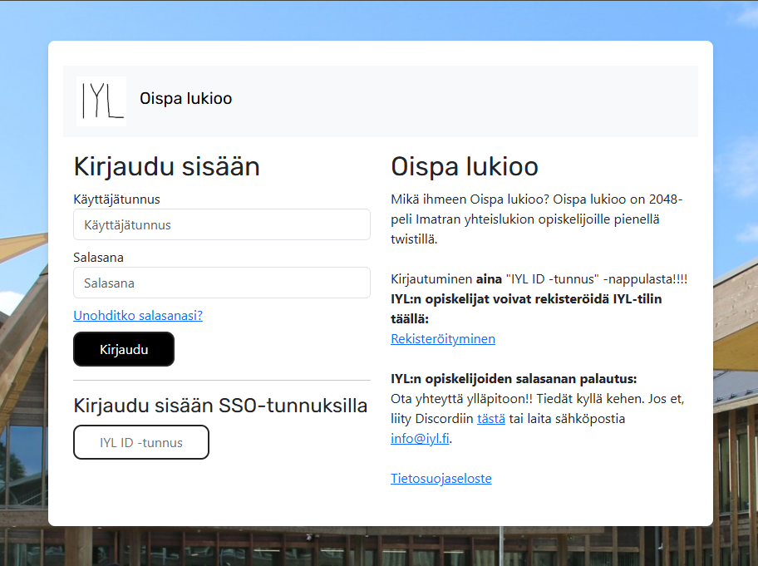Click the Oispa lukioo header text
758x566 pixels.
point(464,166)
